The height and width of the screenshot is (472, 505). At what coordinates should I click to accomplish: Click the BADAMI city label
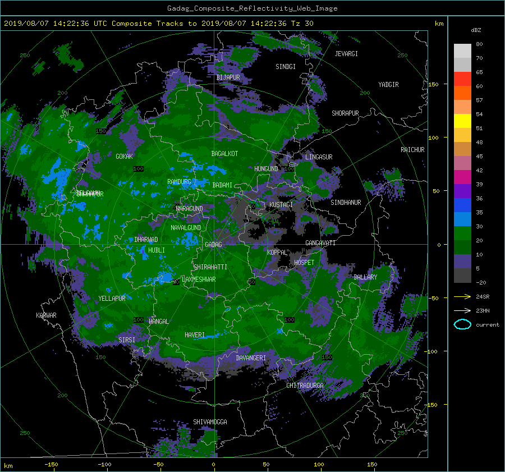pyautogui.click(x=222, y=185)
